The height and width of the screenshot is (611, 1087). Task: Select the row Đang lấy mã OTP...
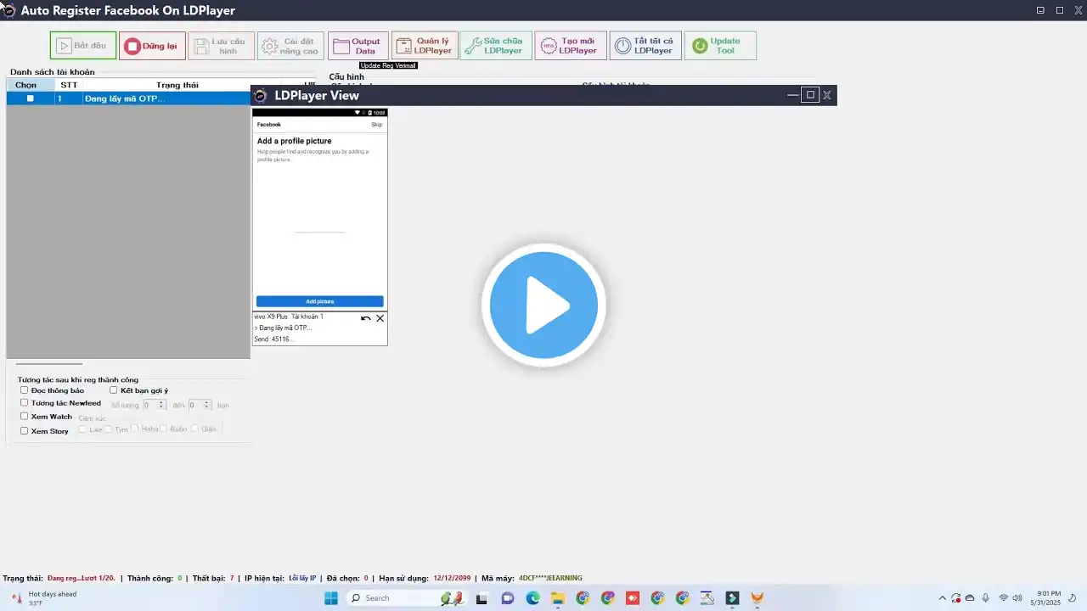(x=128, y=98)
